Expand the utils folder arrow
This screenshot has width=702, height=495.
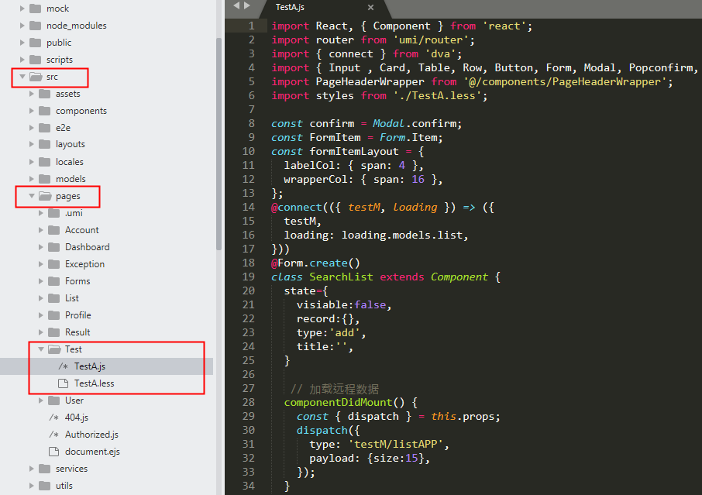point(31,486)
